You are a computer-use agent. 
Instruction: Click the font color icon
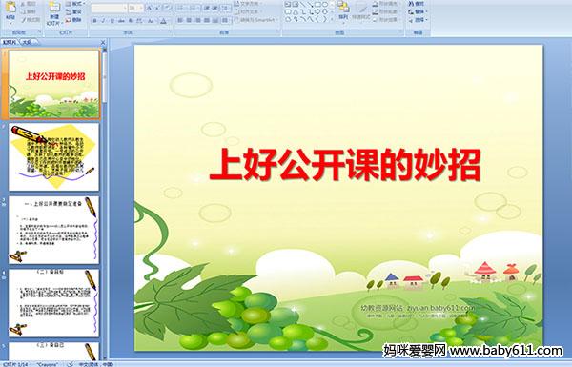(163, 21)
